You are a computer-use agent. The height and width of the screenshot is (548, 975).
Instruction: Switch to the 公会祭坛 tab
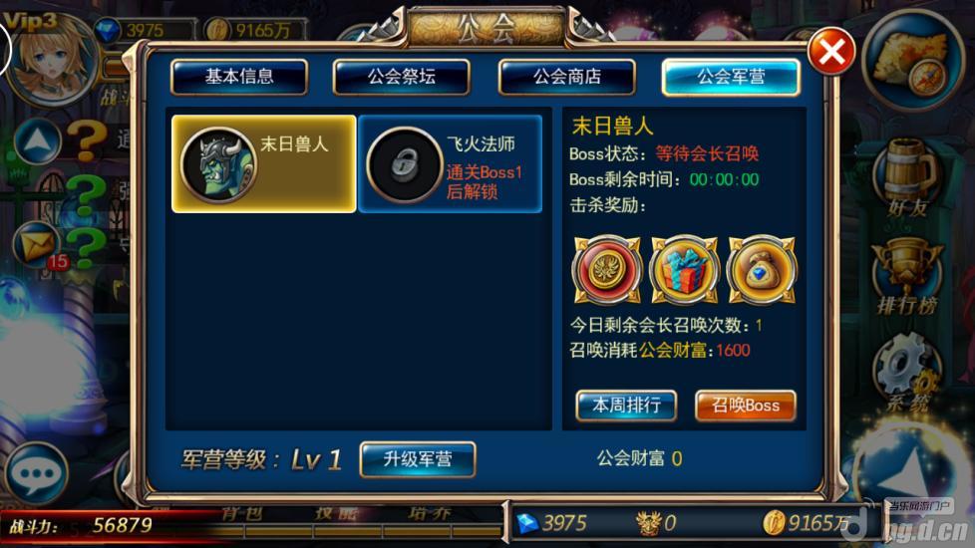coord(401,77)
